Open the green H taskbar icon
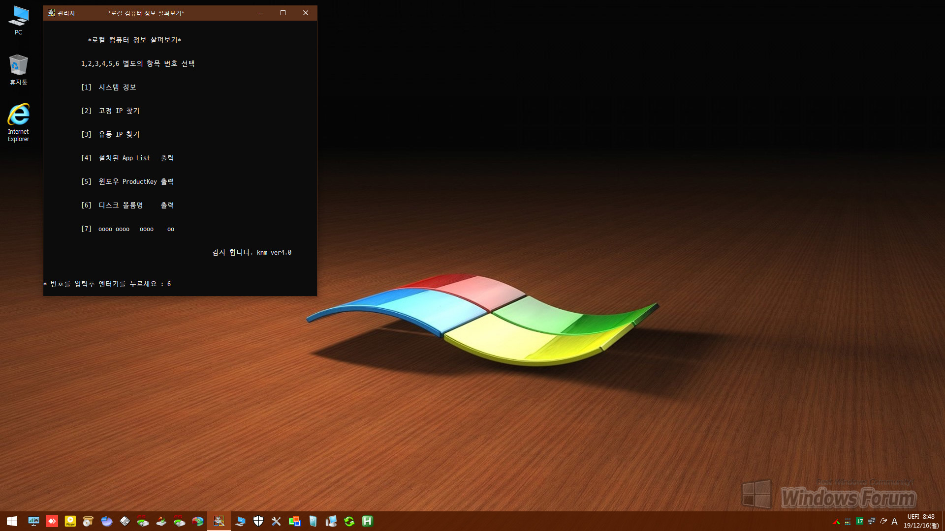Screen dimensions: 945x531 click(367, 521)
